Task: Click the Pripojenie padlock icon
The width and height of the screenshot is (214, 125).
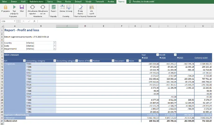Action: click(6, 7)
